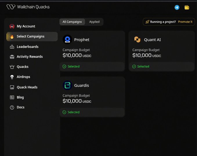Viewport: 197px width, 156px height.
Task: Toggle Selected status on Guardis campaign
Action: (92, 112)
